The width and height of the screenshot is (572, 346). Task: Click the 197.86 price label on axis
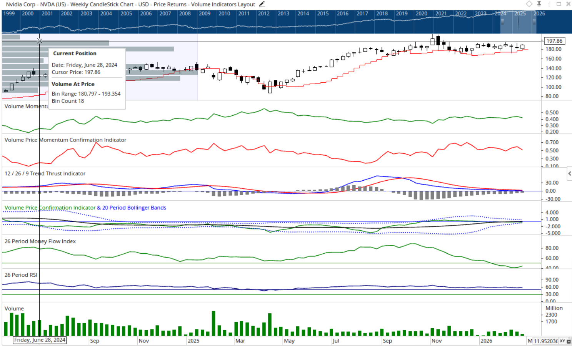tap(554, 41)
